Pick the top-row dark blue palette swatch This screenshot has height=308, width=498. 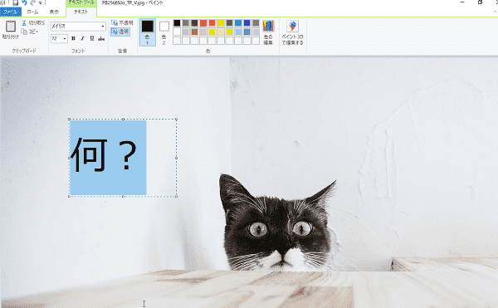[247, 23]
